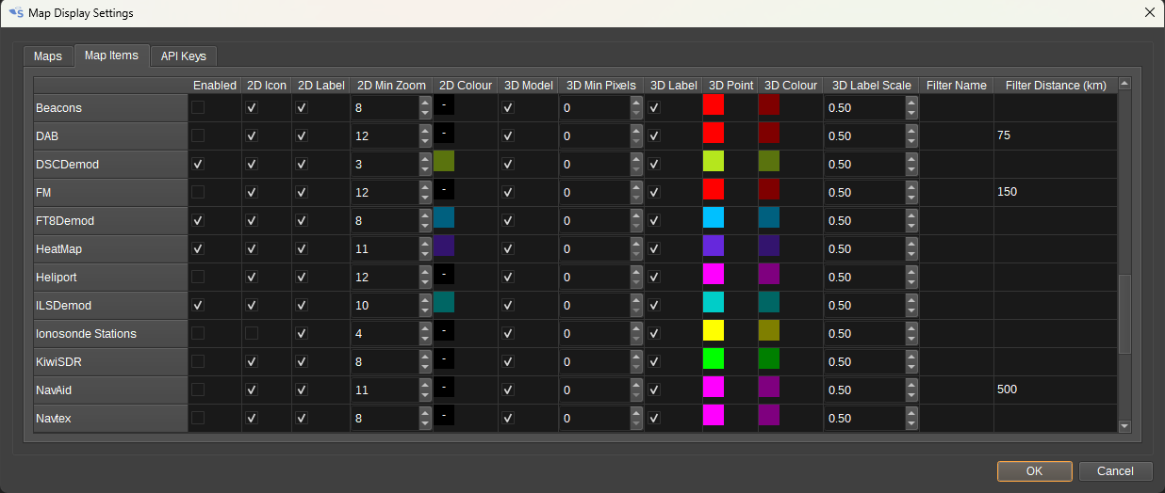Open the API Keys tab

tap(184, 56)
